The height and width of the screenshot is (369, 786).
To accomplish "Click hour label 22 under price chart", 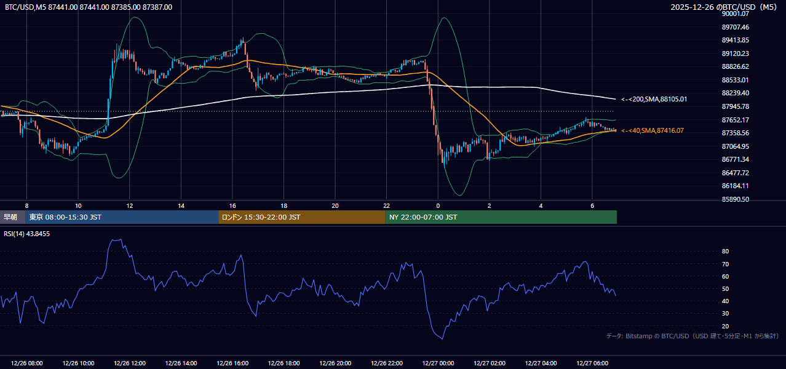I will [x=386, y=205].
